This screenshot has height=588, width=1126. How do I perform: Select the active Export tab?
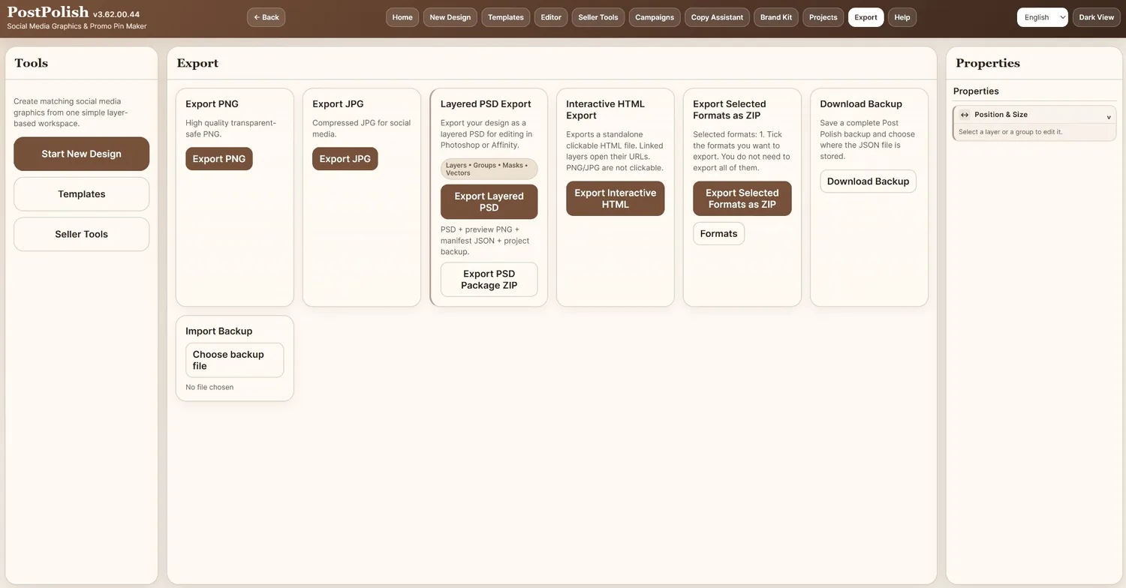pos(866,17)
